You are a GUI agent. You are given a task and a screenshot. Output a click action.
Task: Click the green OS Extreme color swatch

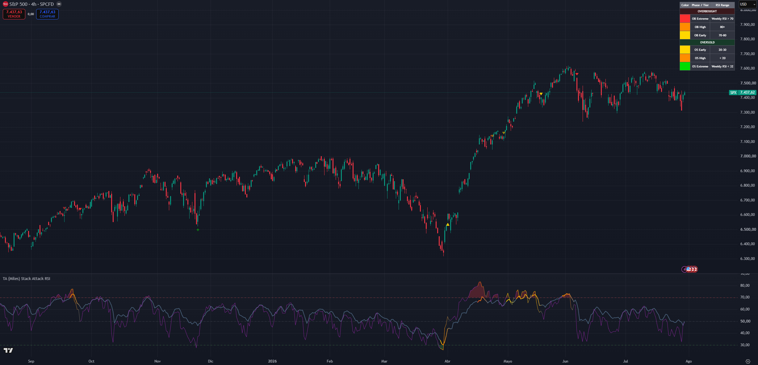click(685, 66)
